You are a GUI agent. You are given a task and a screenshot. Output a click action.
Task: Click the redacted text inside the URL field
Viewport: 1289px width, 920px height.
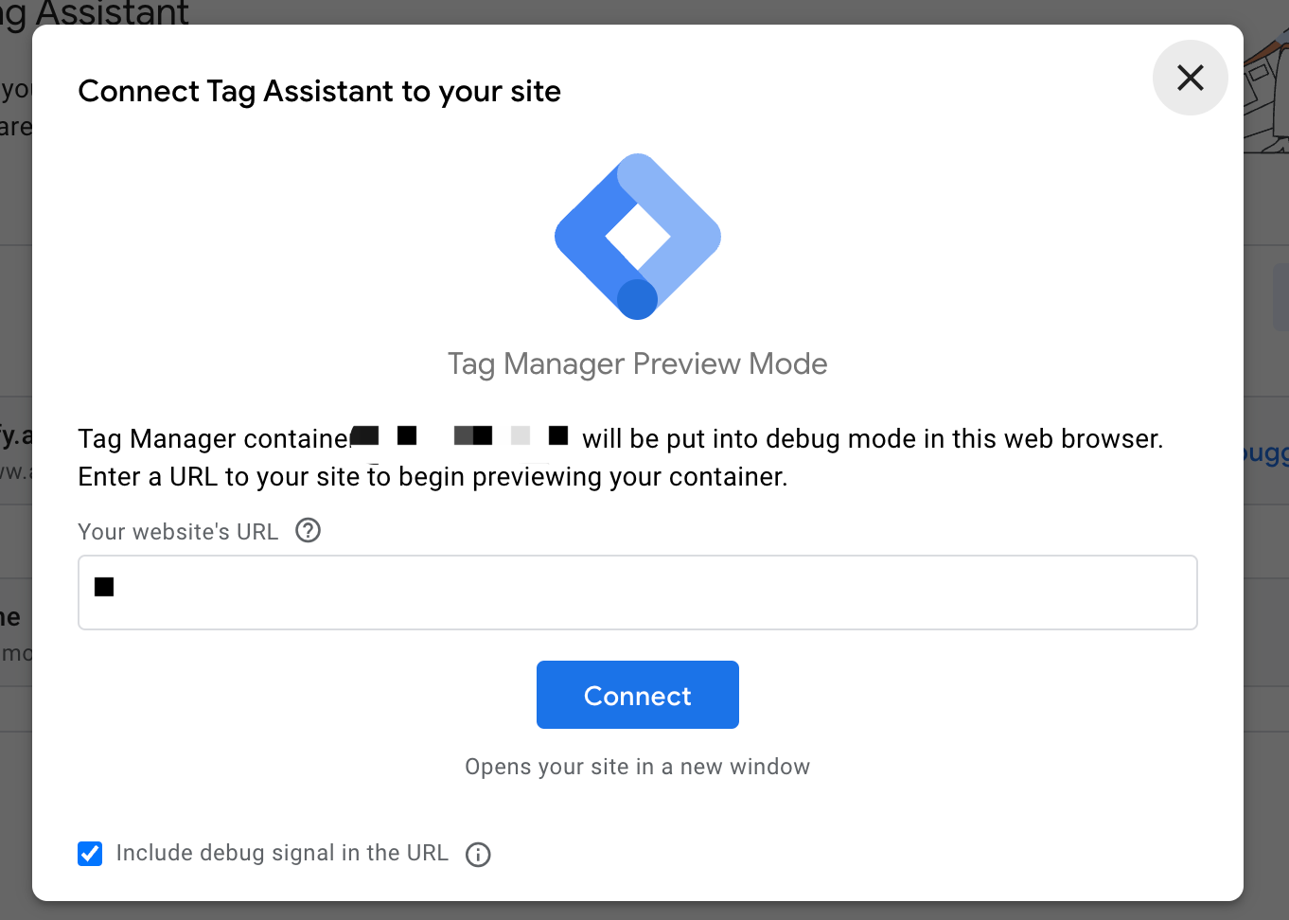point(104,587)
